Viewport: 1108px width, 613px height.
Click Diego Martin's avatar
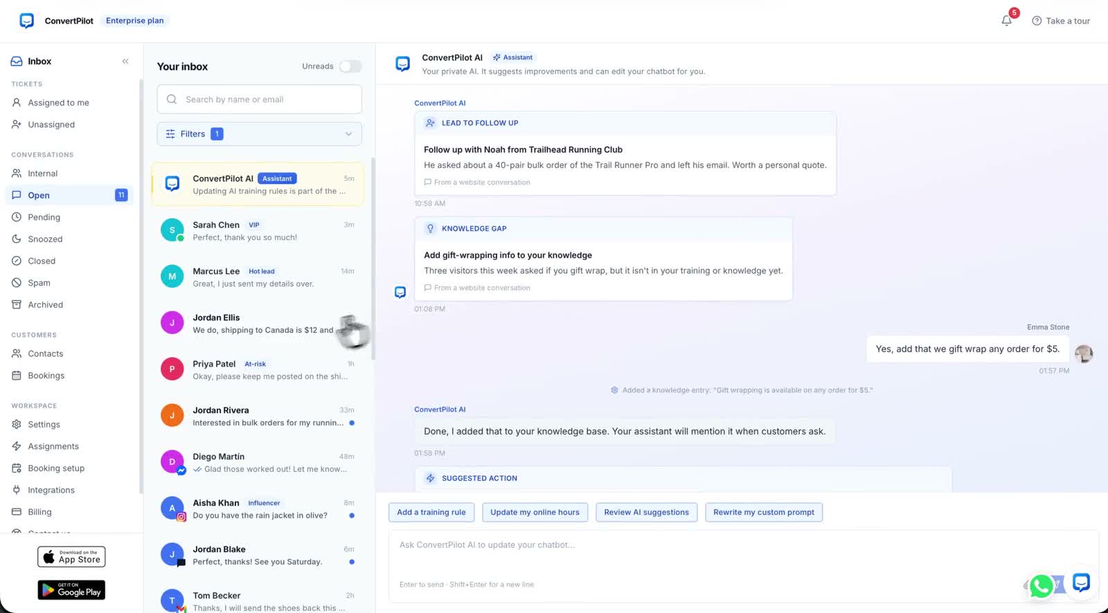click(x=172, y=462)
